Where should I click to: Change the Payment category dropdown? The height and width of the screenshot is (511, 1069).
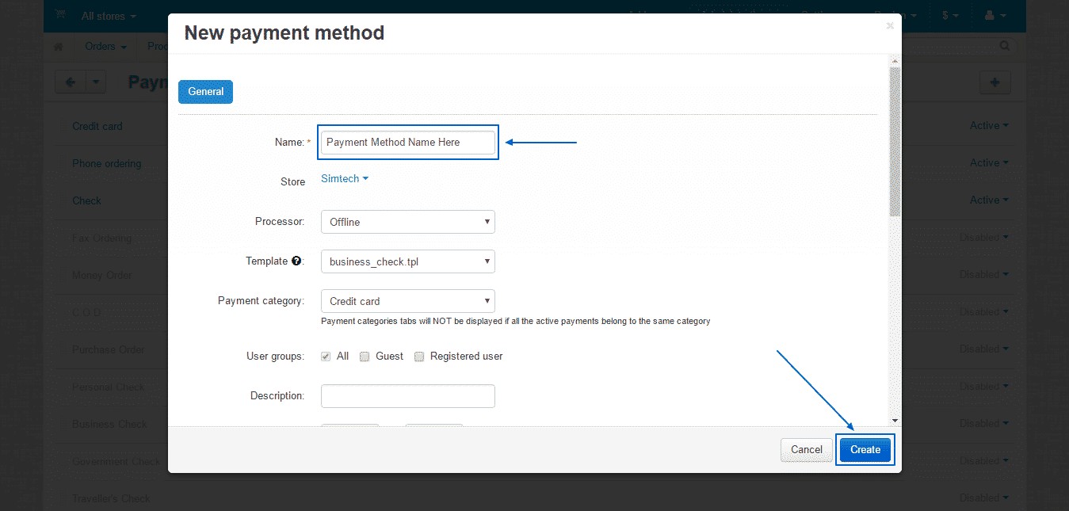point(407,301)
